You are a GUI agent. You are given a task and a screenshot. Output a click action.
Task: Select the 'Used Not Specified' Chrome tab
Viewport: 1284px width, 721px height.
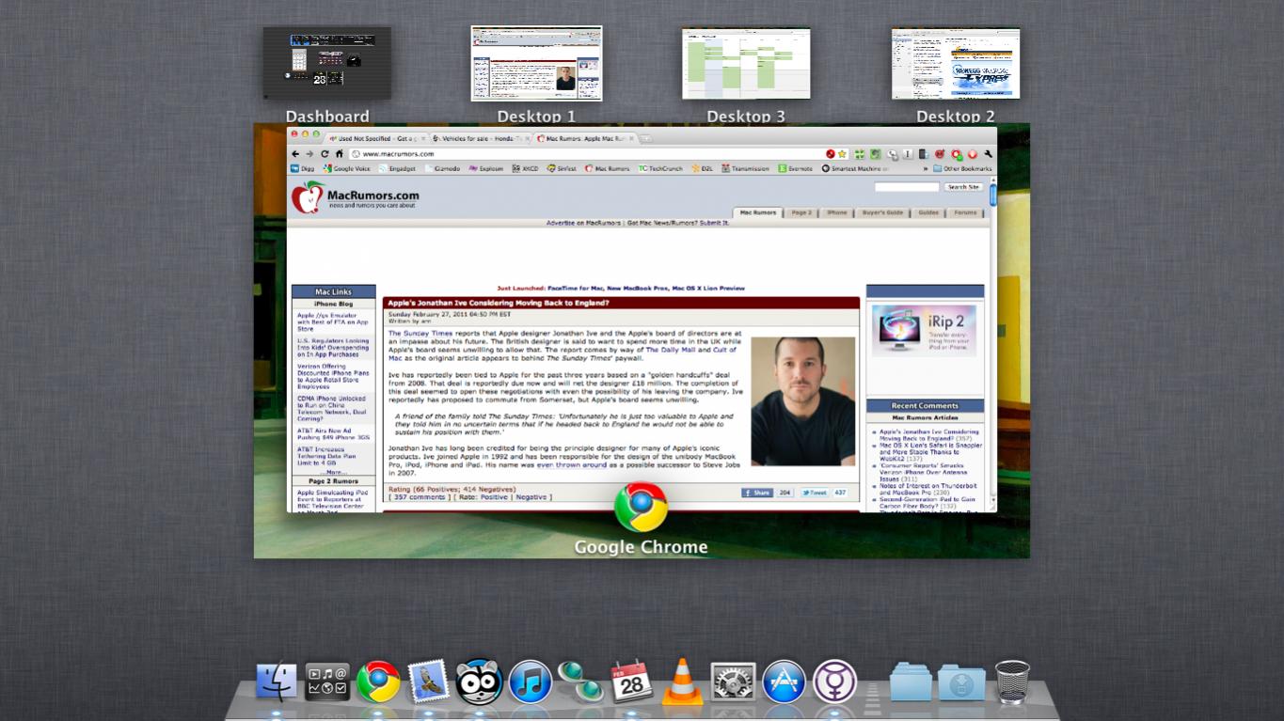pyautogui.click(x=378, y=138)
